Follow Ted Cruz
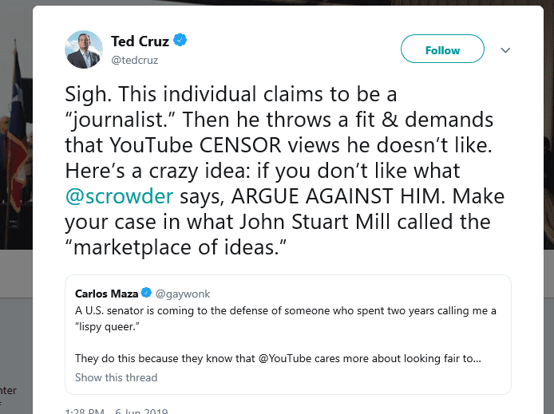The image size is (554, 414). [x=442, y=49]
